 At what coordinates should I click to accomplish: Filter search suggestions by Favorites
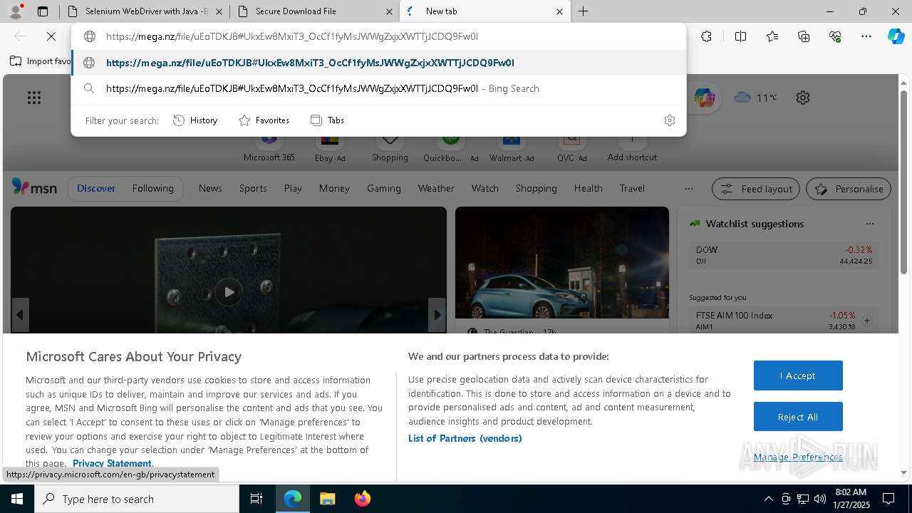click(264, 120)
